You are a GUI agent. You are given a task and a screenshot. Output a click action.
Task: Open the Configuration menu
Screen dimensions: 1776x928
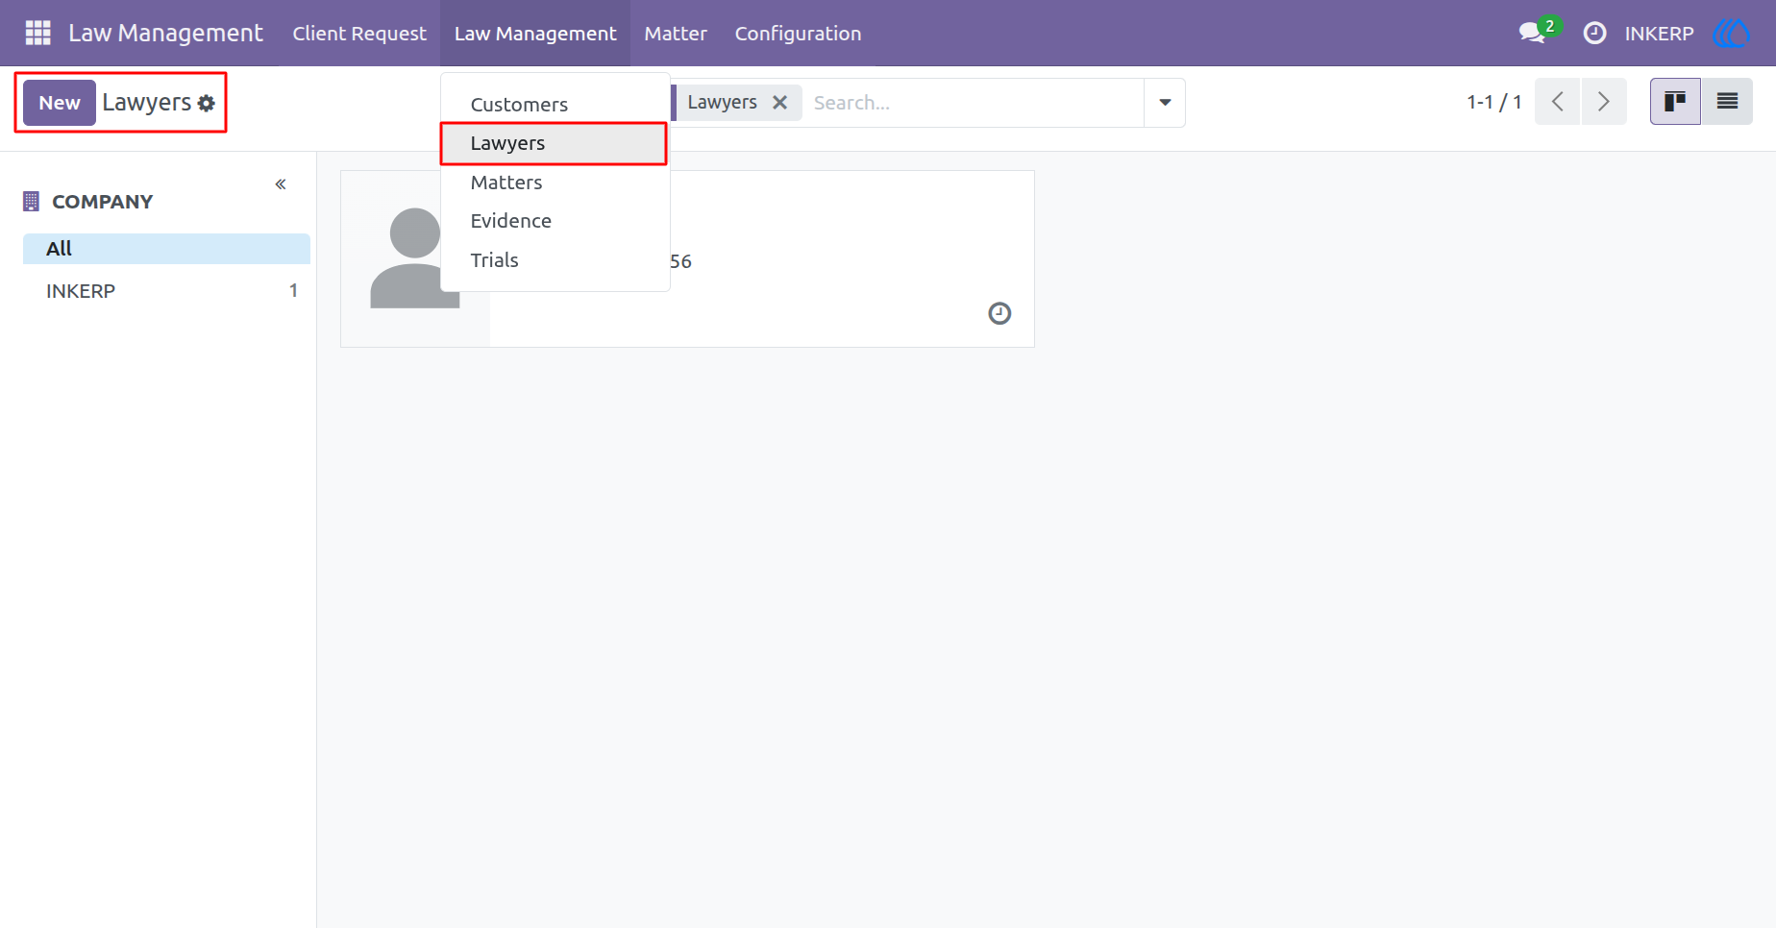798,33
